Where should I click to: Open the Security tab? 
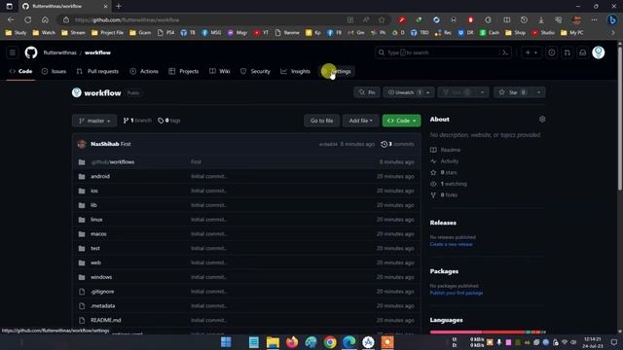(x=255, y=71)
